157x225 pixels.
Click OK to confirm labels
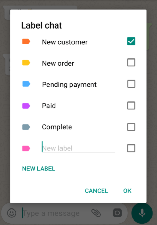click(x=127, y=191)
